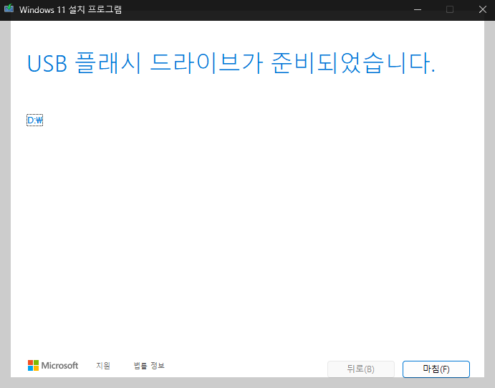Close the Windows 11 설치 프로그램 window
This screenshot has width=495, height=388.
(482, 9)
